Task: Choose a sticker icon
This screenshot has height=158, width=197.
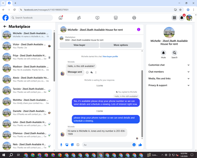Action: point(72,145)
